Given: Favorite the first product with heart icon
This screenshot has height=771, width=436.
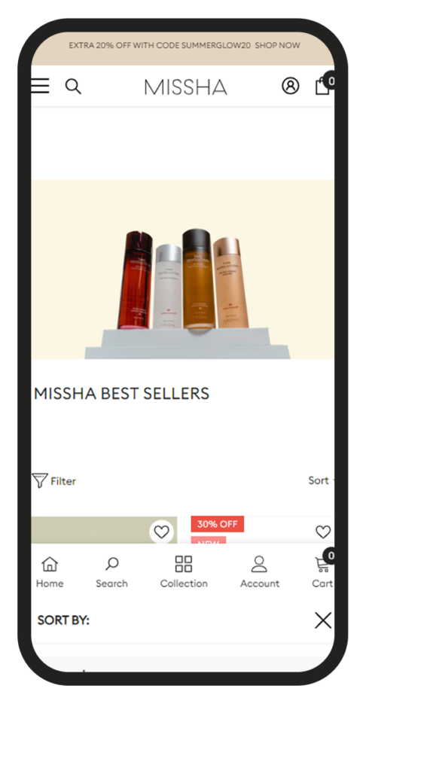Looking at the screenshot, I should (x=161, y=532).
